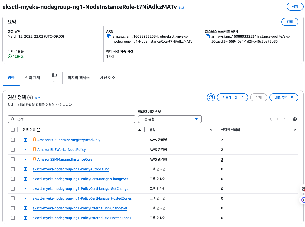Image resolution: width=305 pixels, height=227 pixels.
Task: Select the AmazonEC2ContainerRegistryReadOnly row checkbox
Action: (x=13, y=140)
